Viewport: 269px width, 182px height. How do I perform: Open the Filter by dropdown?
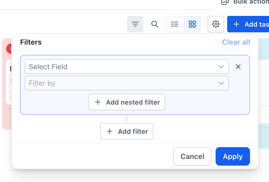point(127,83)
